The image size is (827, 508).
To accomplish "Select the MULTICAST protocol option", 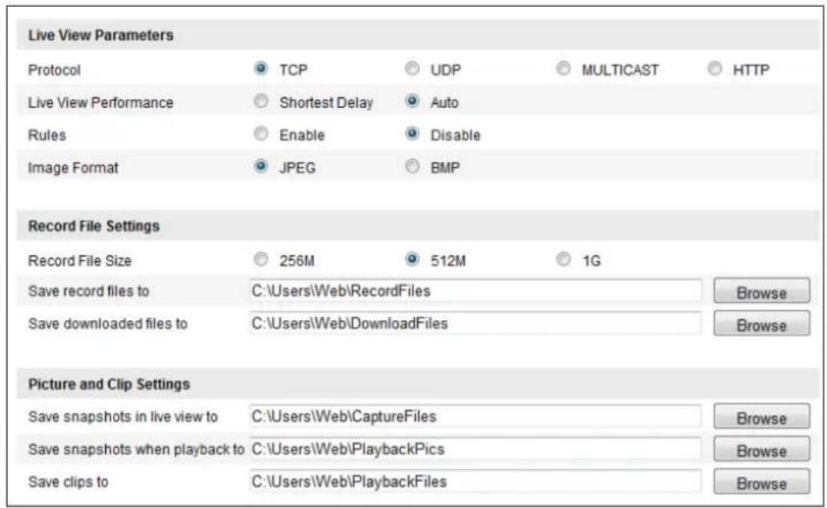I will pos(564,69).
